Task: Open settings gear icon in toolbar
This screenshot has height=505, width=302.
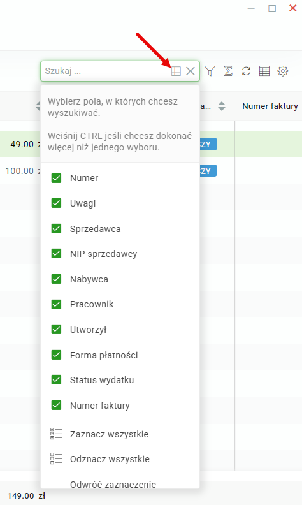Action: pyautogui.click(x=283, y=71)
